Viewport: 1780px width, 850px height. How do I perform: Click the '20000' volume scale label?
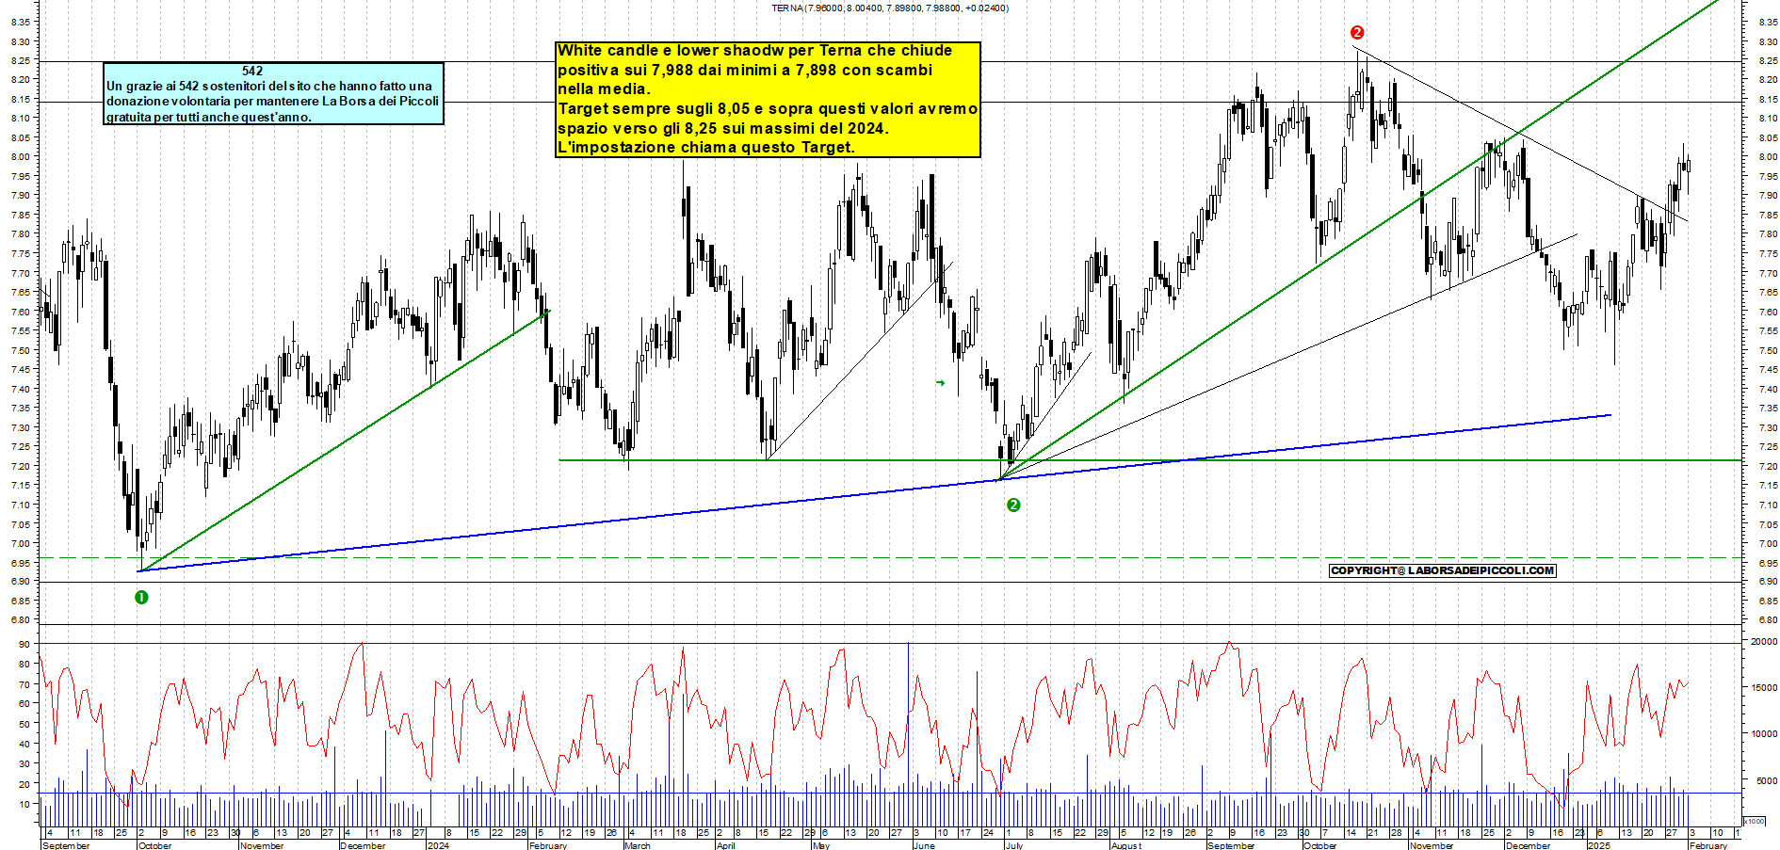[x=1764, y=641]
